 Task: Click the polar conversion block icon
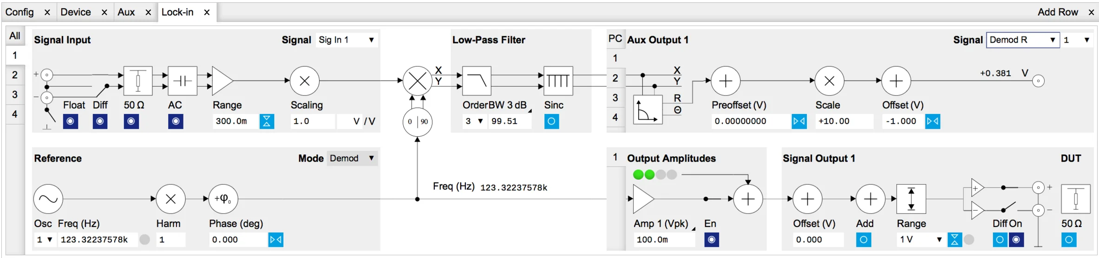[648, 110]
